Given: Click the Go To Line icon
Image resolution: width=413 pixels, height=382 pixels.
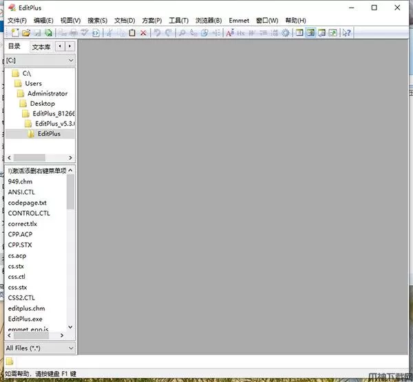Looking at the screenshot, I should click(x=216, y=33).
